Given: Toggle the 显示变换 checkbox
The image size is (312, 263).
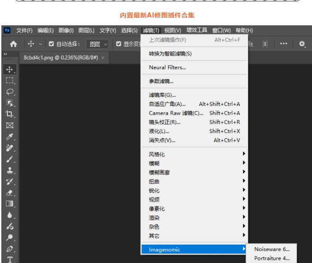Looking at the screenshot, I should [x=119, y=44].
